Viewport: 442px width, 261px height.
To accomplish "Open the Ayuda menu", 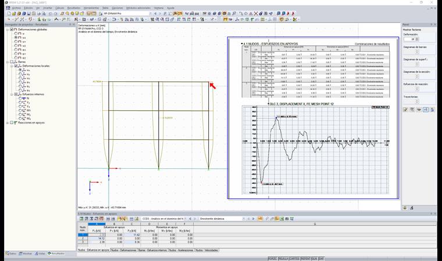I will [x=170, y=8].
